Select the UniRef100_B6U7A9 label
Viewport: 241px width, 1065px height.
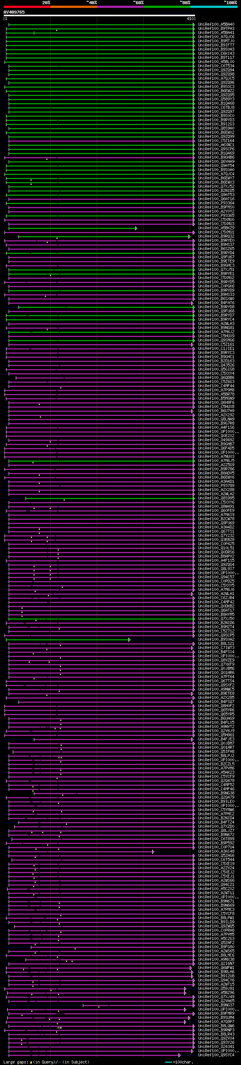pos(216,411)
